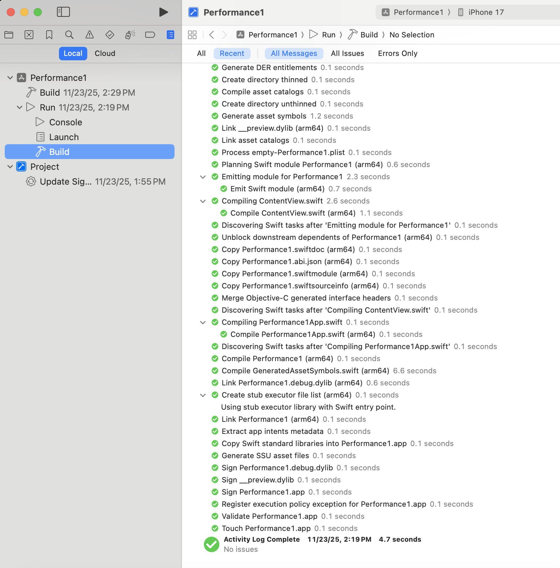
Task: Open the iPhone 17 destination selector
Action: pyautogui.click(x=481, y=12)
